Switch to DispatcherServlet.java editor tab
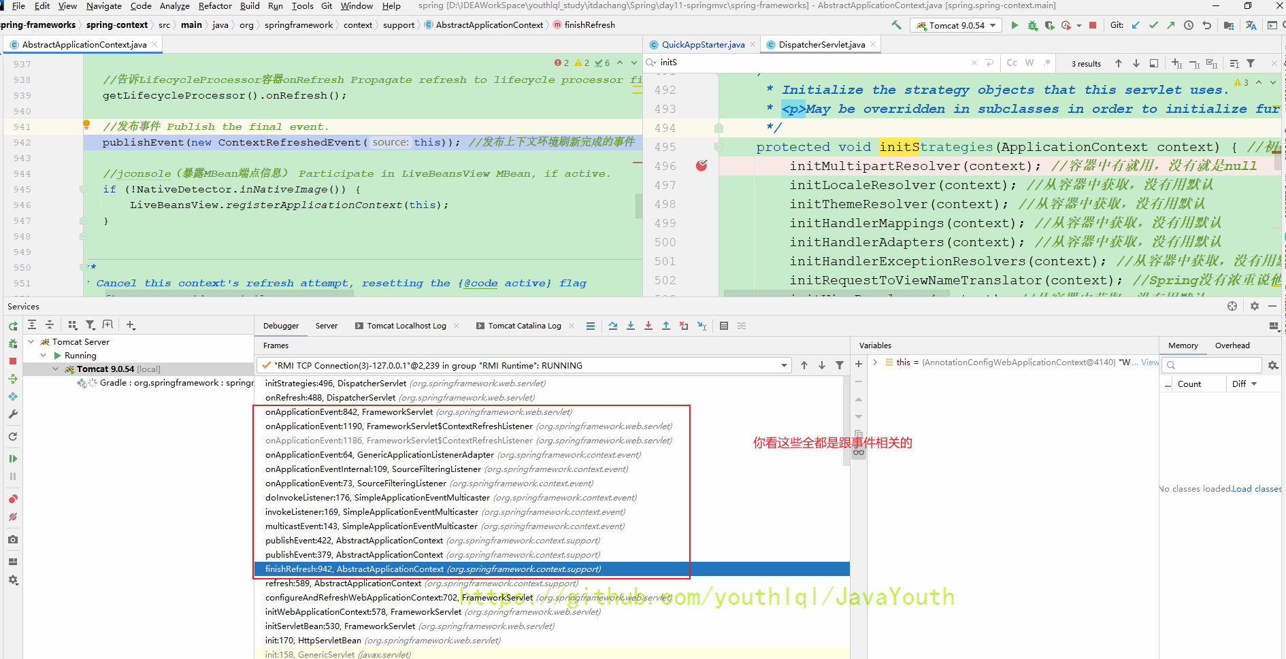The width and height of the screenshot is (1286, 659). (821, 44)
